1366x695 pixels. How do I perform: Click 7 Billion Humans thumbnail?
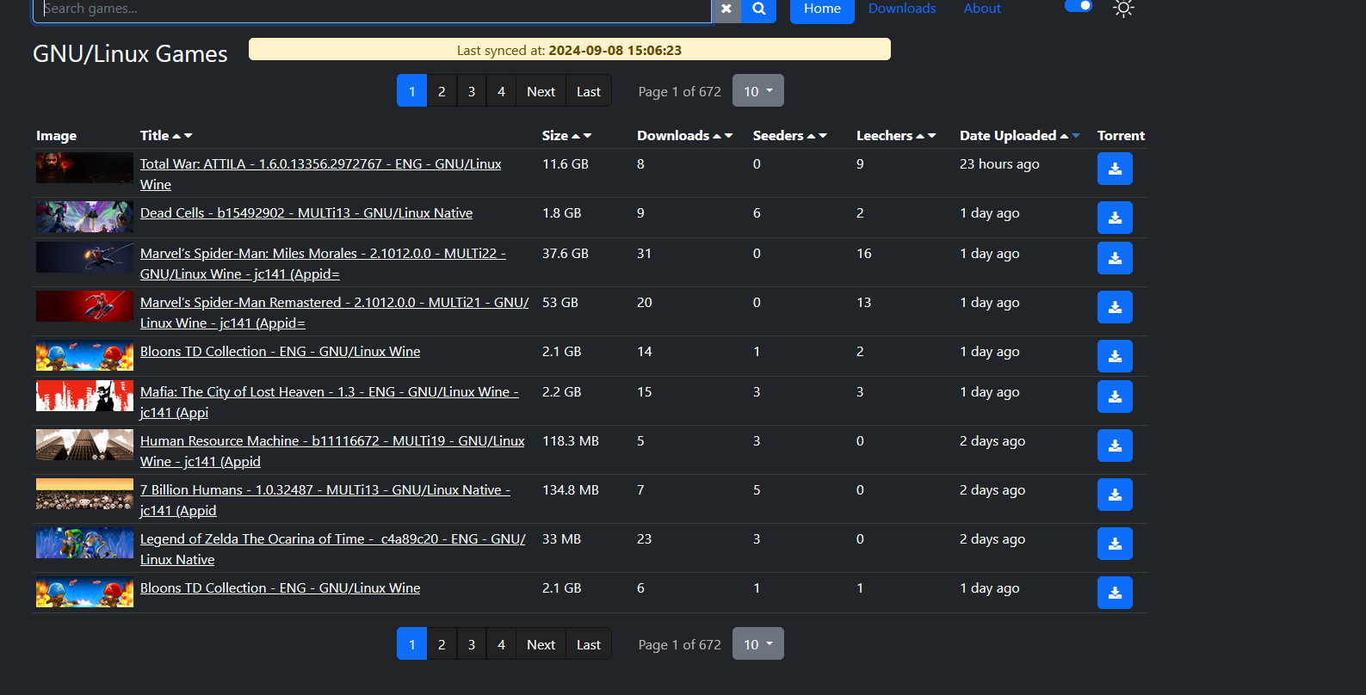84,494
